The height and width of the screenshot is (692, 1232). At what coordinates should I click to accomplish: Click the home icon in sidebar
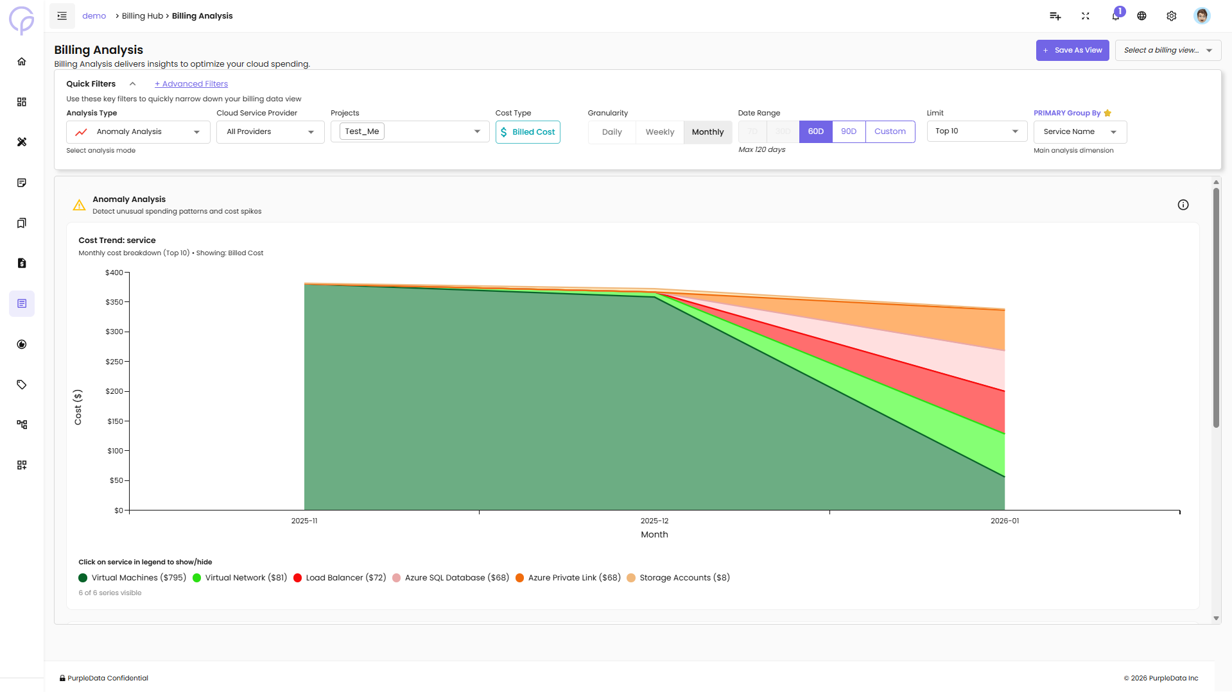[22, 62]
